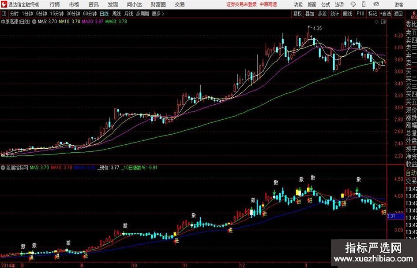This screenshot has height=268, width=417.
Task: Switch to the 分时 period tab
Action: pyautogui.click(x=15, y=14)
